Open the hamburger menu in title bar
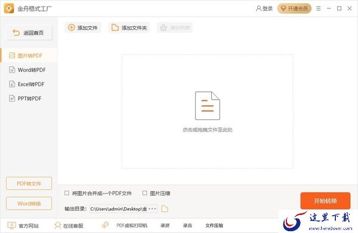 [318, 8]
